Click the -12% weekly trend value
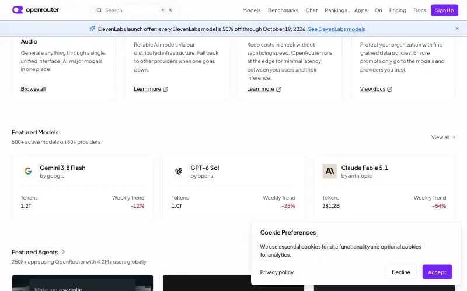Viewport: 467px width, 291px height. coord(137,206)
